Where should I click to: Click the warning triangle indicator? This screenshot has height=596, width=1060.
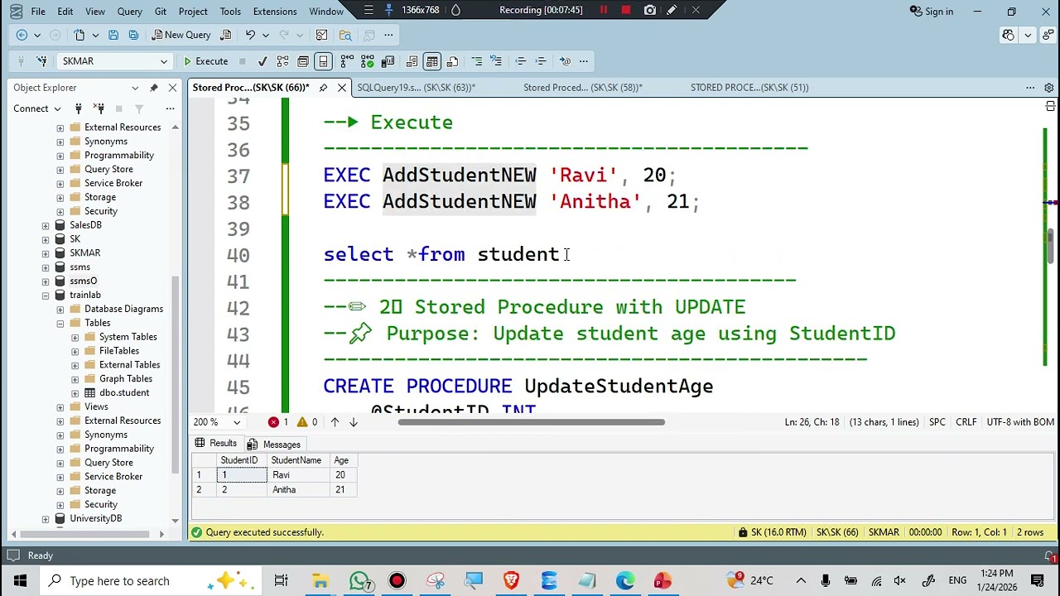pyautogui.click(x=302, y=422)
